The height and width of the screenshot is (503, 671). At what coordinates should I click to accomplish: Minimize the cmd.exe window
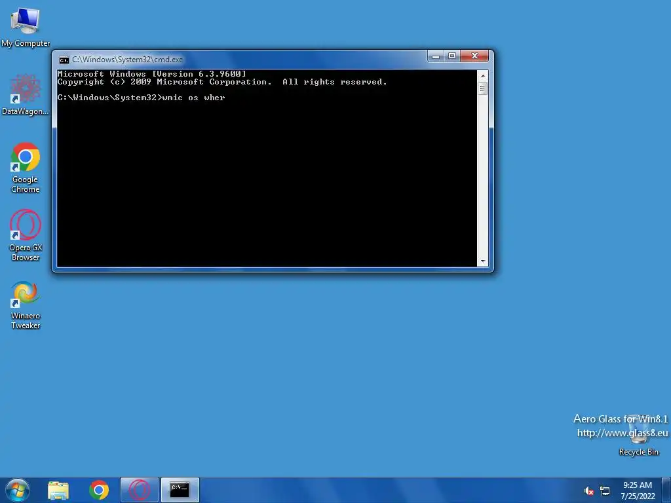point(436,56)
